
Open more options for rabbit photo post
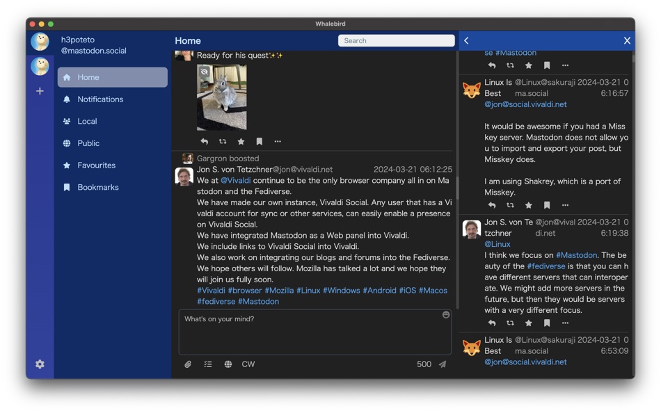pyautogui.click(x=278, y=142)
